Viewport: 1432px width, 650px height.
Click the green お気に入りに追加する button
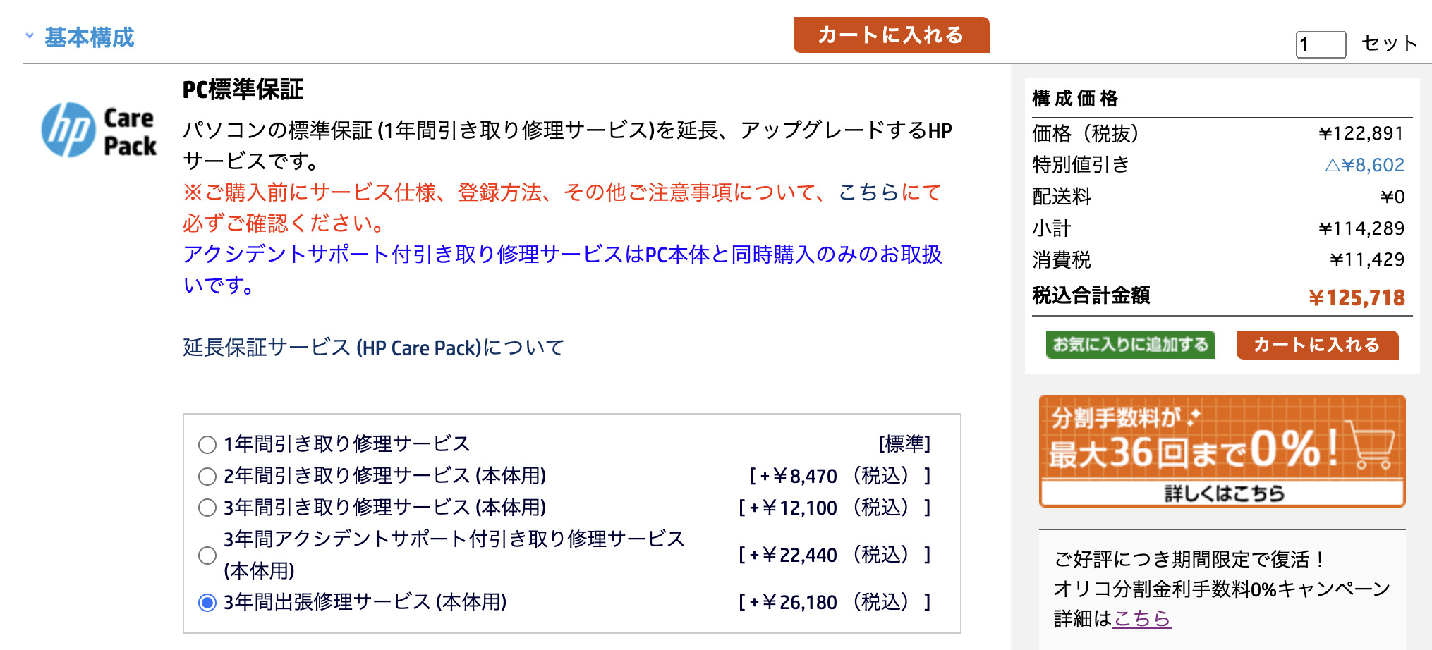pyautogui.click(x=1130, y=345)
